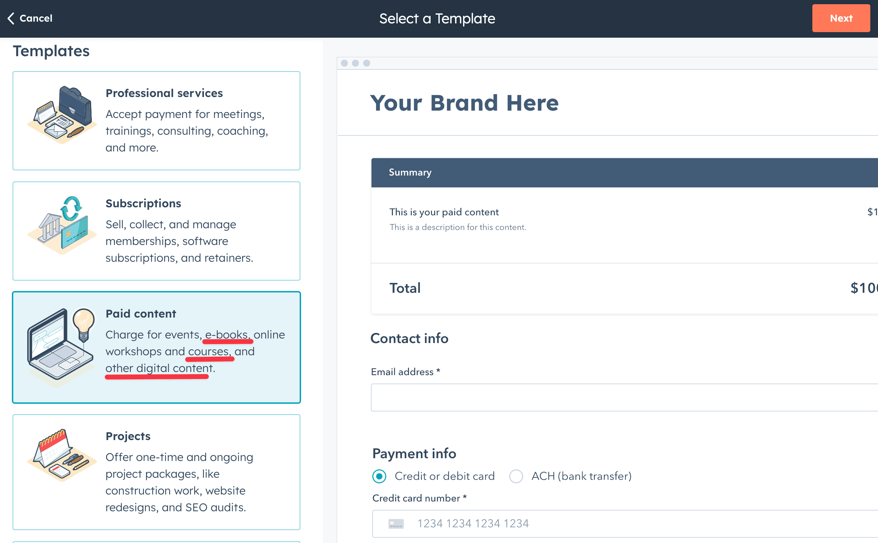The height and width of the screenshot is (543, 878).
Task: Select the Paid content template card
Action: pyautogui.click(x=156, y=347)
